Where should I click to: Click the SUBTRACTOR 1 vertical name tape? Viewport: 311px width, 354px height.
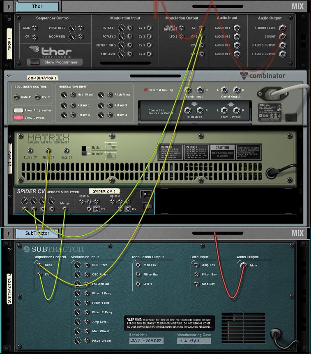point(9,289)
